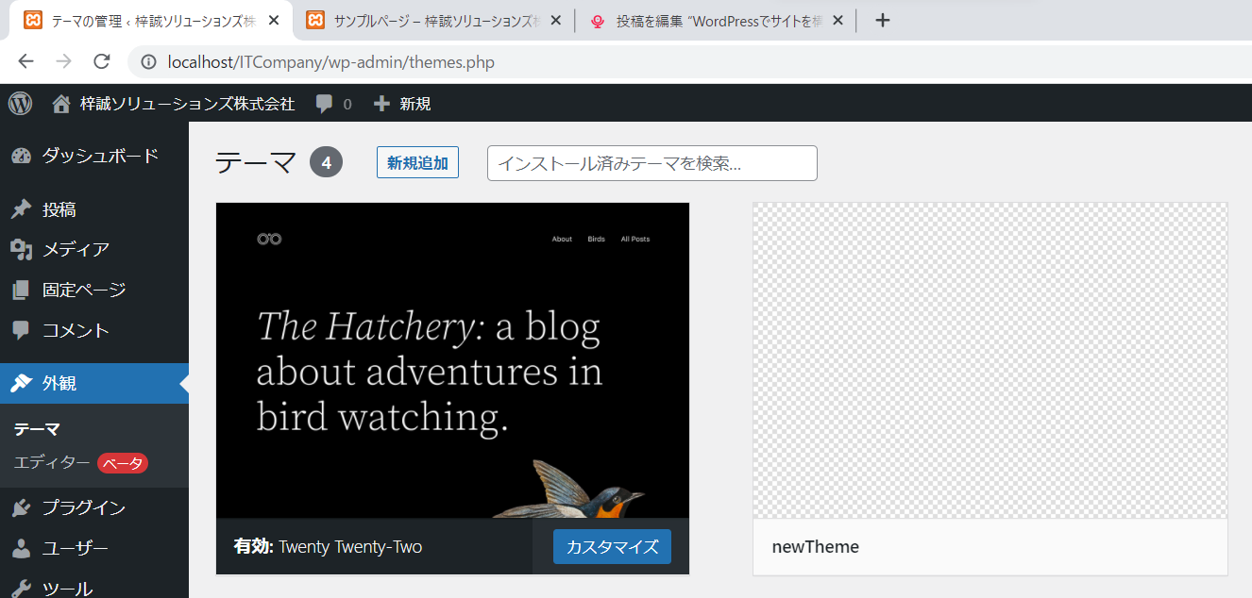Click the pin icon next to 投稿

click(21, 209)
